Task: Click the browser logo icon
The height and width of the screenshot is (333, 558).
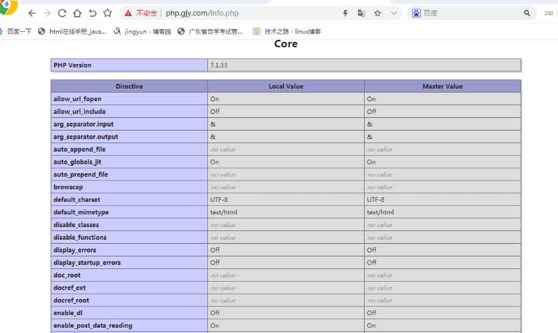Action: click(8, 7)
